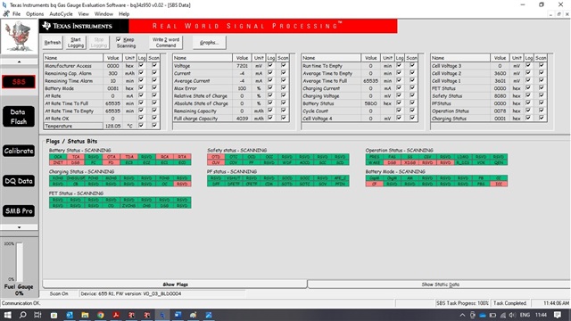Open Task View on the taskbar
The height and width of the screenshot is (321, 571).
[37, 315]
